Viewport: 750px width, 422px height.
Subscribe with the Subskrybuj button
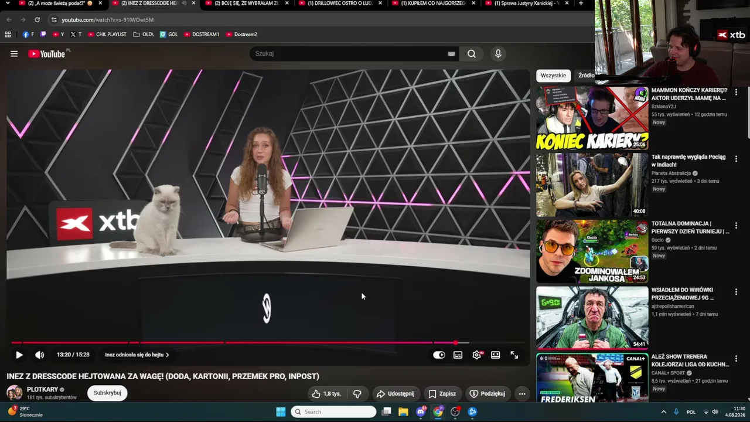[107, 393]
